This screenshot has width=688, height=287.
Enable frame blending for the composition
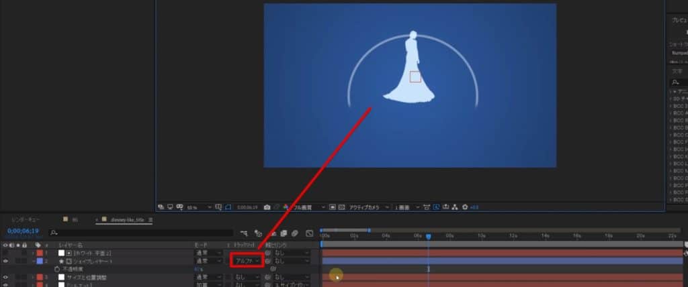pyautogui.click(x=284, y=233)
